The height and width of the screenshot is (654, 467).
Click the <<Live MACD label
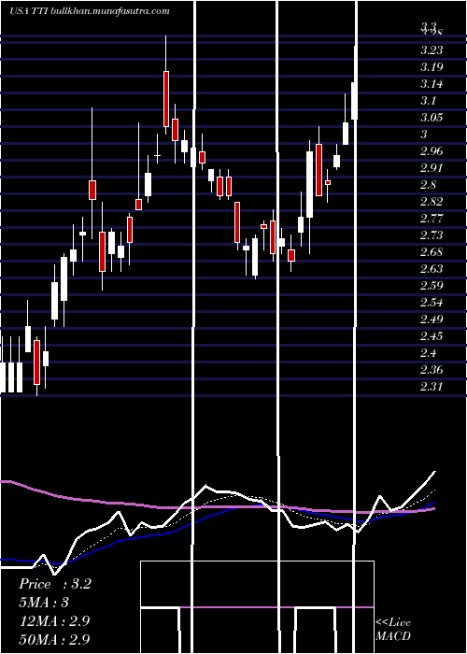393,629
